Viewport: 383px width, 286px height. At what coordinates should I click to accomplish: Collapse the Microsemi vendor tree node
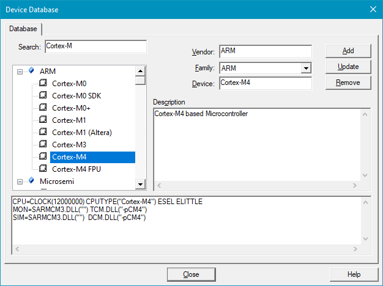point(20,182)
